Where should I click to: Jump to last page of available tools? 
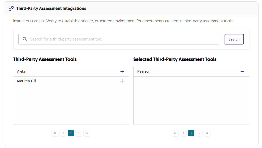click(87, 133)
